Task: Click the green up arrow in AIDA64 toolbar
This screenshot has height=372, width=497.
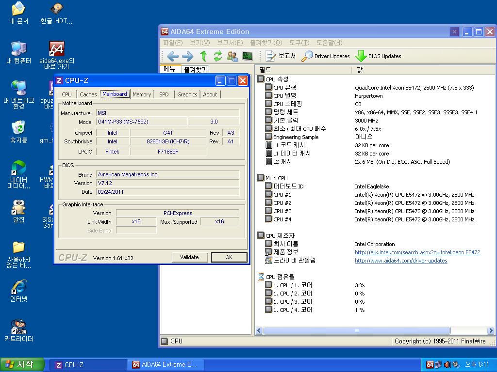Action: (203, 56)
